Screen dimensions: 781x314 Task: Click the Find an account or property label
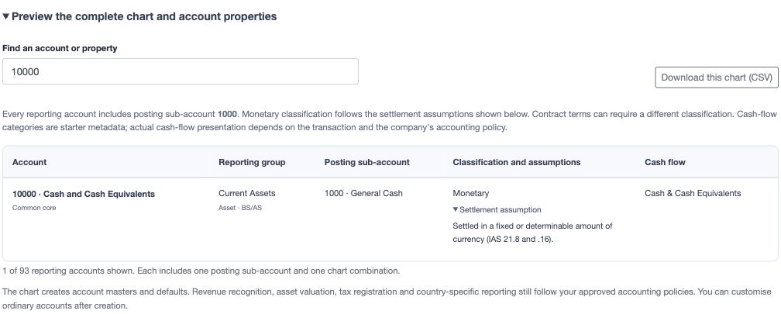pyautogui.click(x=60, y=48)
